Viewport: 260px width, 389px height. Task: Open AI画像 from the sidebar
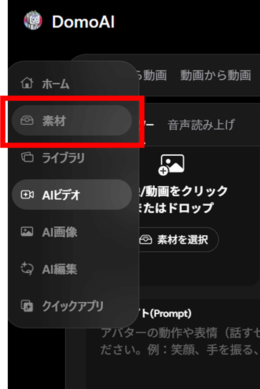pos(72,232)
